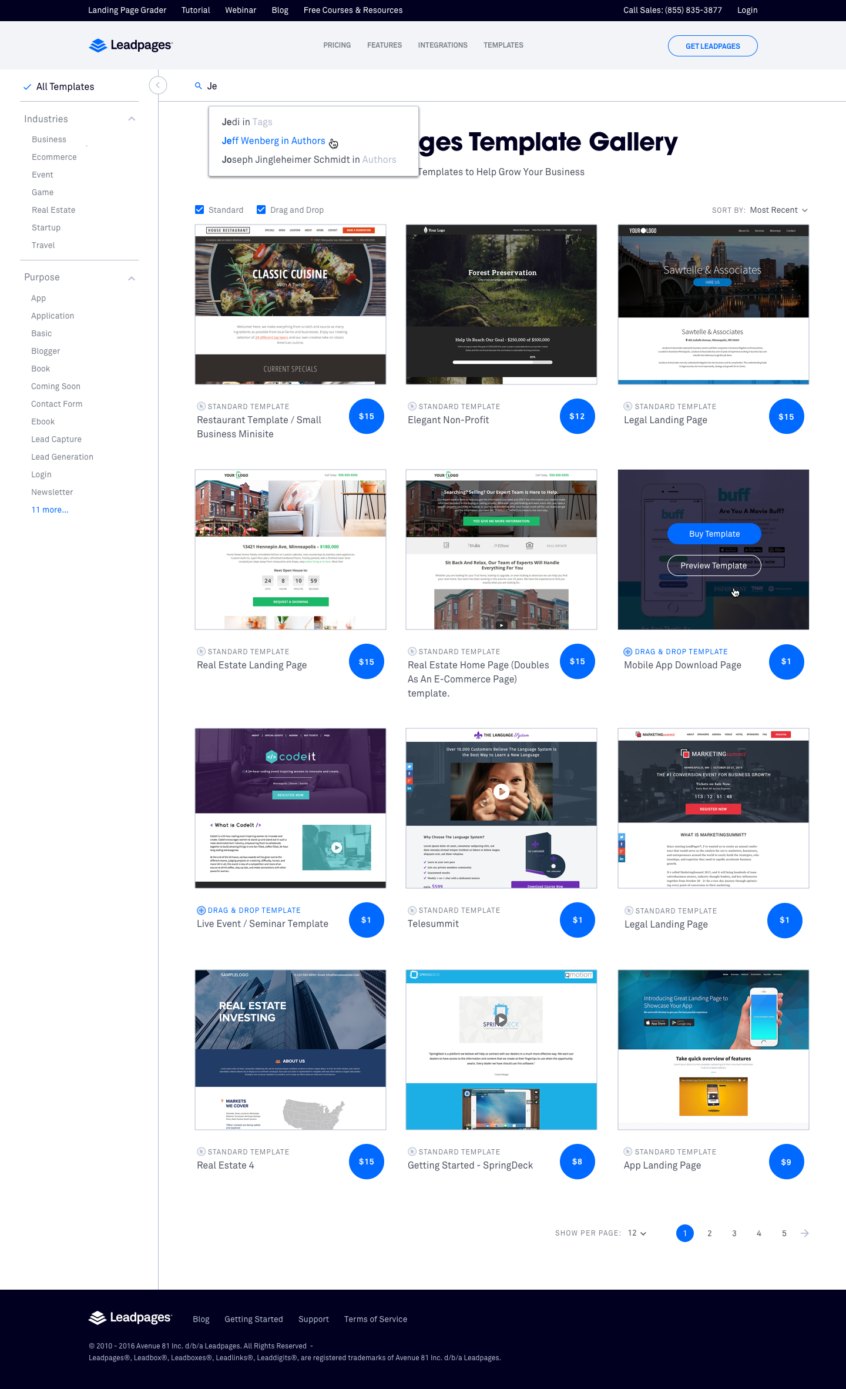
Task: Open Support footer link
Action: pyautogui.click(x=314, y=1319)
